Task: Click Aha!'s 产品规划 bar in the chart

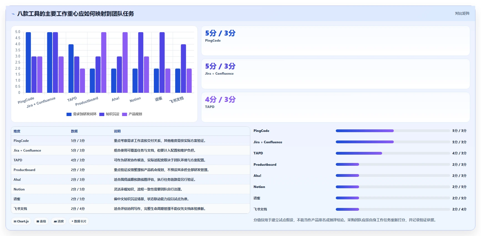Action: [125, 62]
